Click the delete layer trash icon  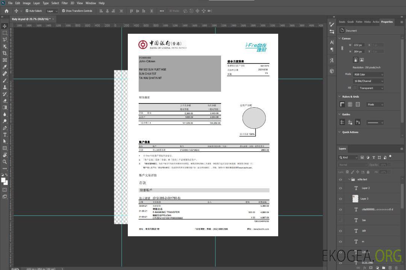[x=397, y=268]
